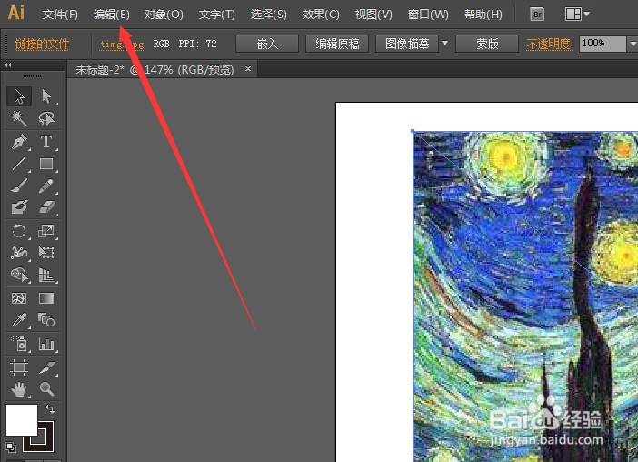Open the 效果(C) menu
The height and width of the screenshot is (462, 638).
[x=321, y=15]
